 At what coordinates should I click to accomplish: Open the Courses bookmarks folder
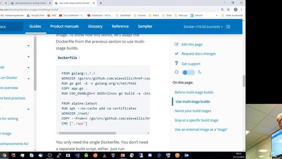140,15
